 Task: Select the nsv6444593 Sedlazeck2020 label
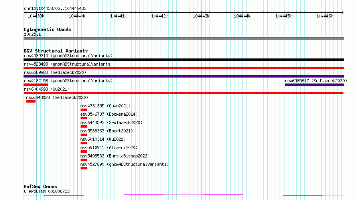111,122
